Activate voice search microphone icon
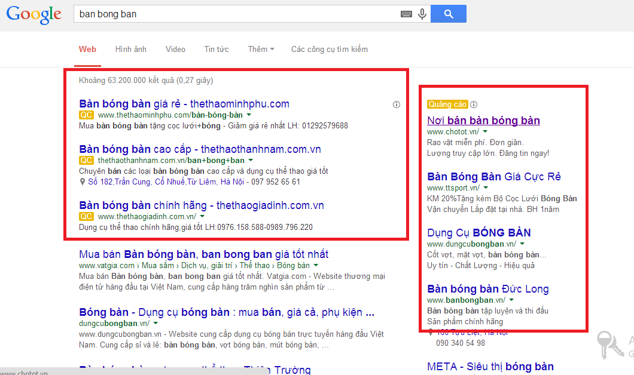This screenshot has width=634, height=375. click(422, 13)
